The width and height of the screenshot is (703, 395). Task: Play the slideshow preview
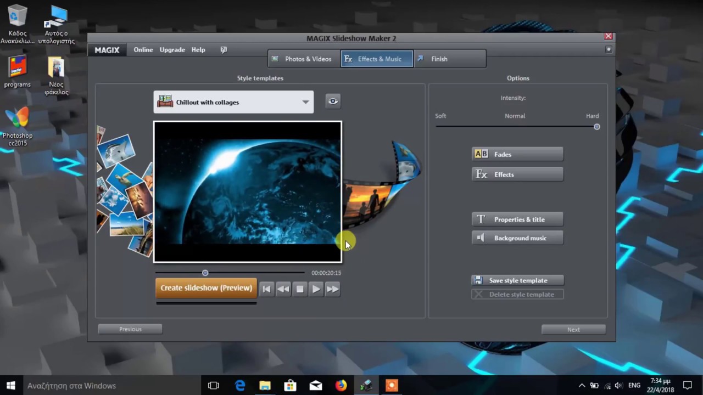pyautogui.click(x=316, y=289)
